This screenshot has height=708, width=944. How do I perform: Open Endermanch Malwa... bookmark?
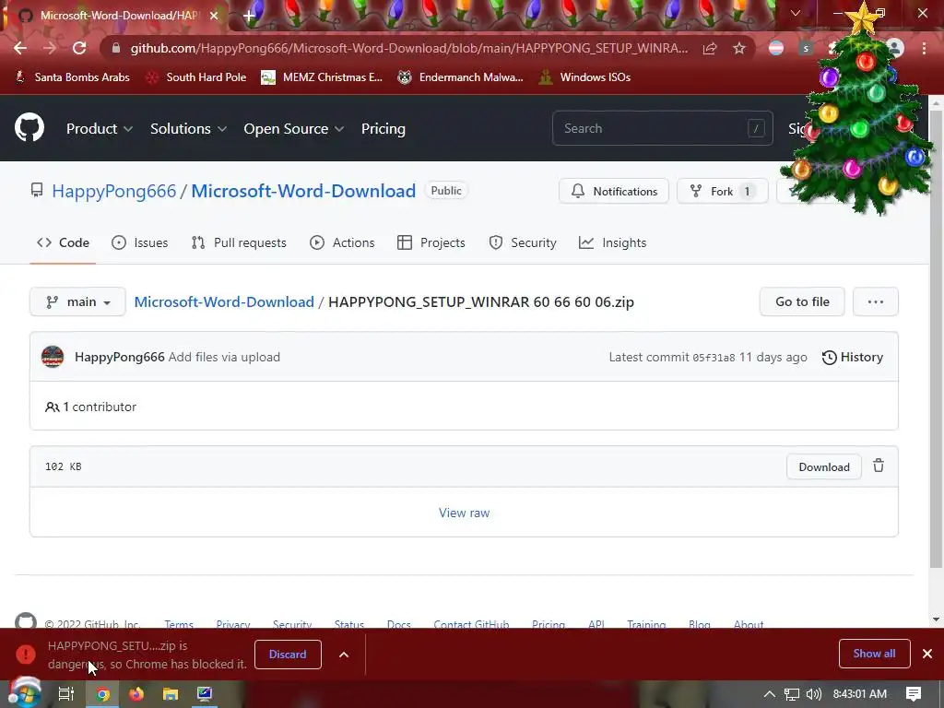(x=461, y=77)
